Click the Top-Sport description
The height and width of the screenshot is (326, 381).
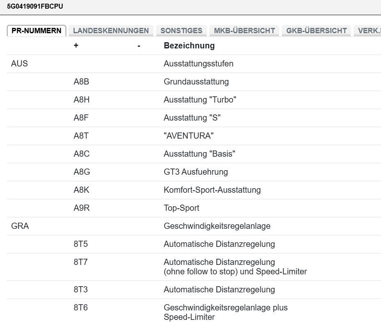[181, 208]
